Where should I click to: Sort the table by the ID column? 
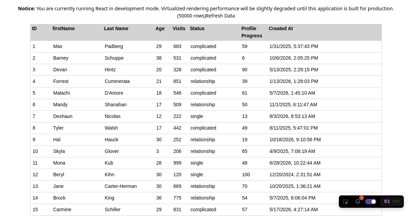pyautogui.click(x=34, y=28)
